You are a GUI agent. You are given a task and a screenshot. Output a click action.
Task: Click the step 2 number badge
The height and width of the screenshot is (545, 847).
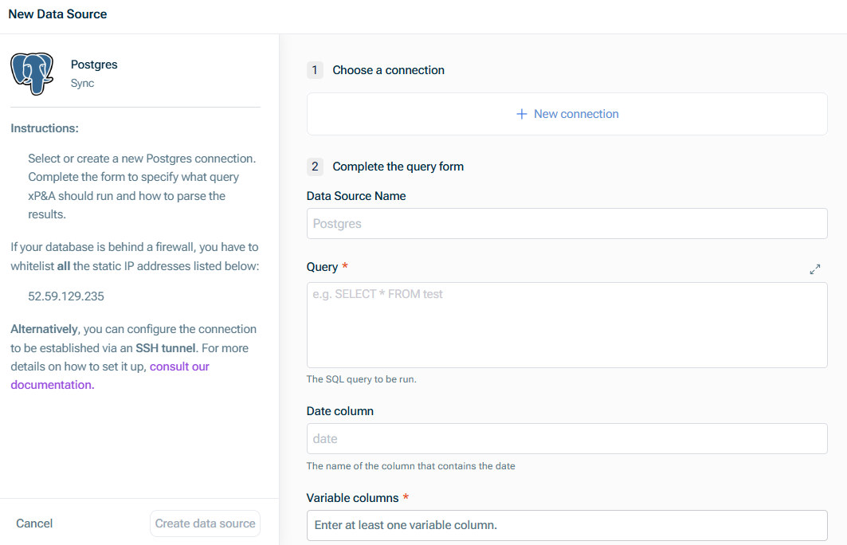315,167
